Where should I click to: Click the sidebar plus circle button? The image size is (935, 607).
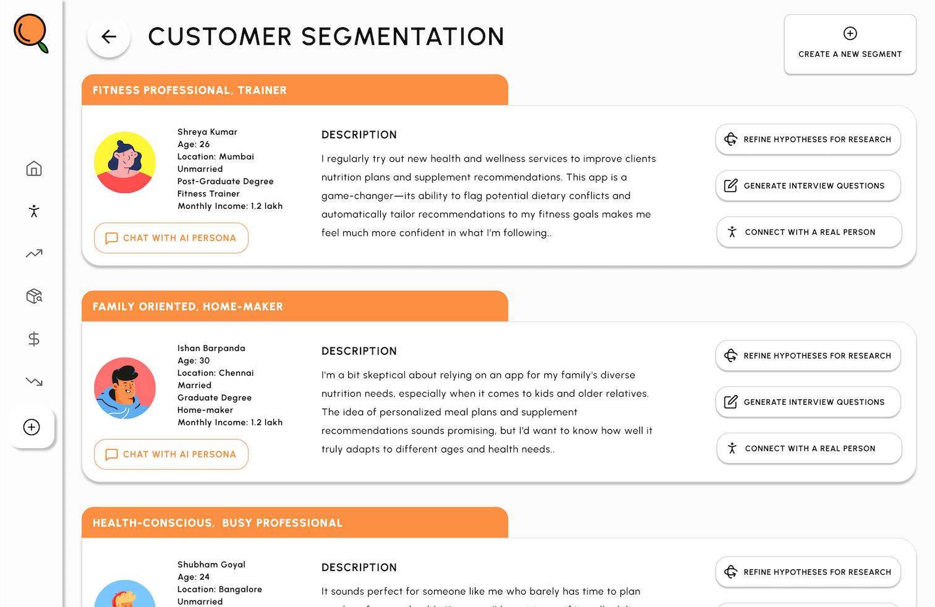tap(32, 427)
